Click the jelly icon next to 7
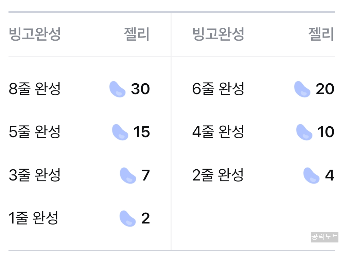Image resolution: width=352 pixels, height=256 pixels. (128, 175)
